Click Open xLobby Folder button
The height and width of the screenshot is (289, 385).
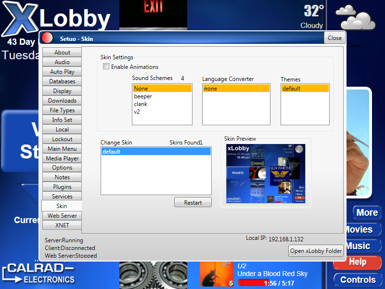(316, 250)
